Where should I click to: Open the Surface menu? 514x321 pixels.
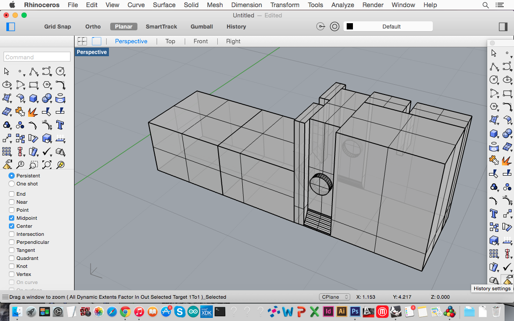point(164,5)
